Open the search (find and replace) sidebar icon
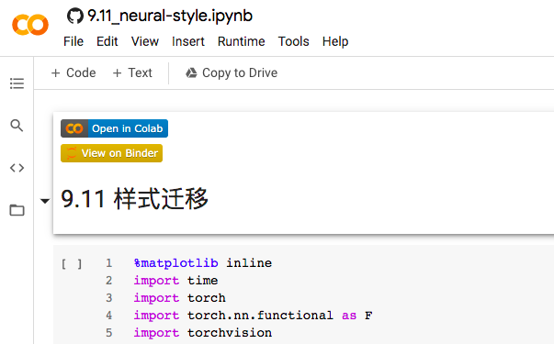This screenshot has width=554, height=344. (x=17, y=126)
